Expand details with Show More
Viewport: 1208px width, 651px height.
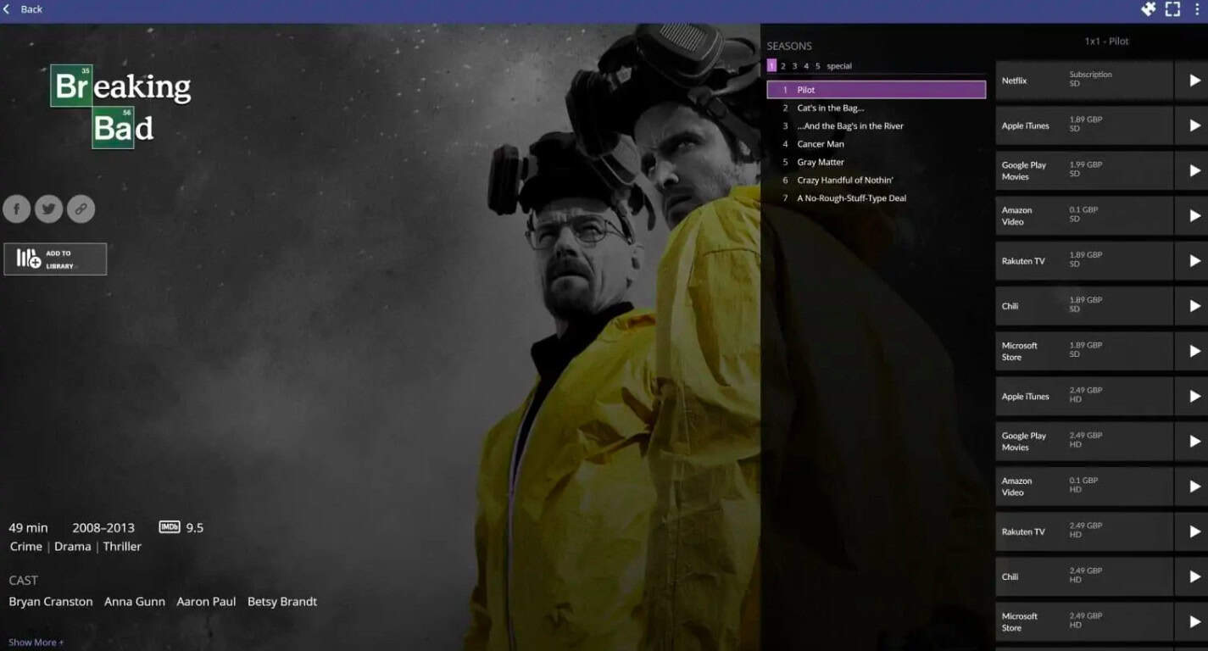pos(36,643)
